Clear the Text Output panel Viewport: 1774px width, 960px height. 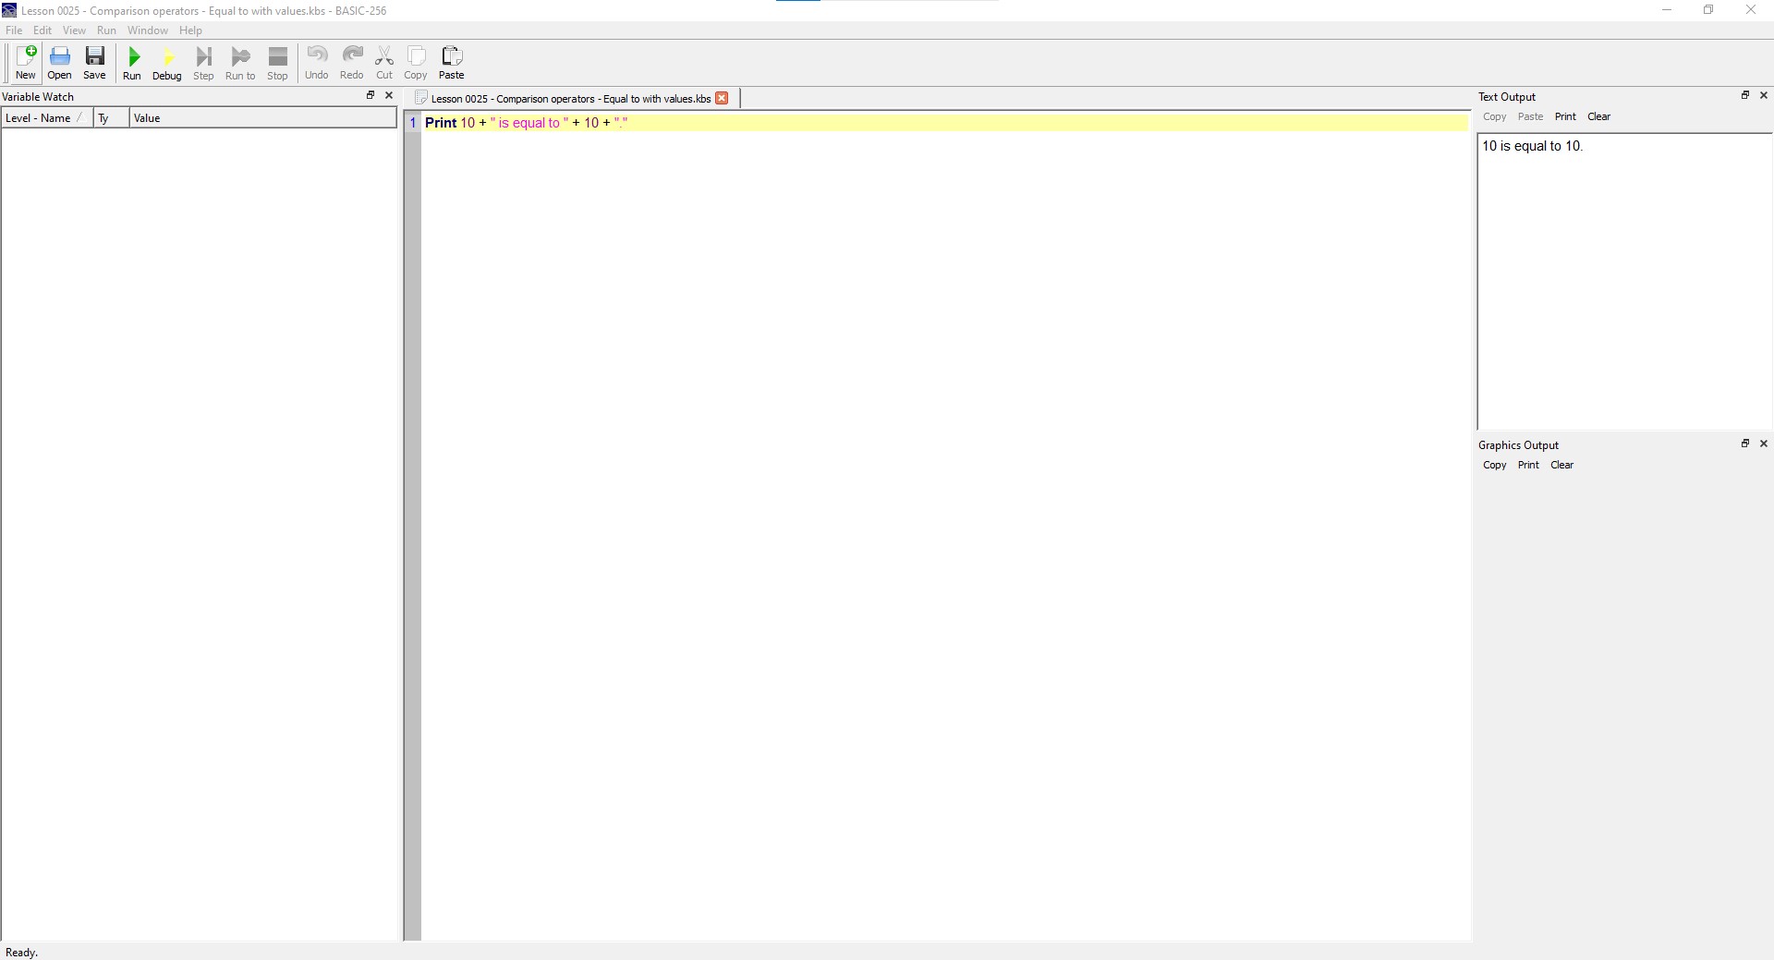point(1598,116)
